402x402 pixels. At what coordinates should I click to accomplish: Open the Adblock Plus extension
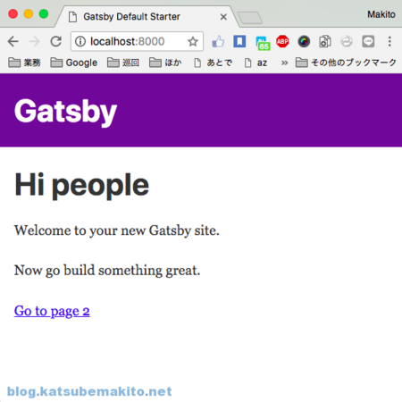coord(282,41)
